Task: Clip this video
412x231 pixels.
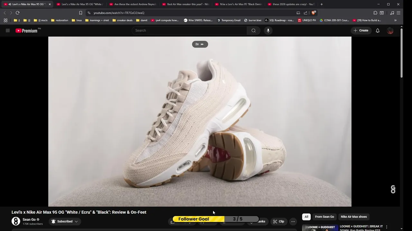Action: tap(278, 221)
